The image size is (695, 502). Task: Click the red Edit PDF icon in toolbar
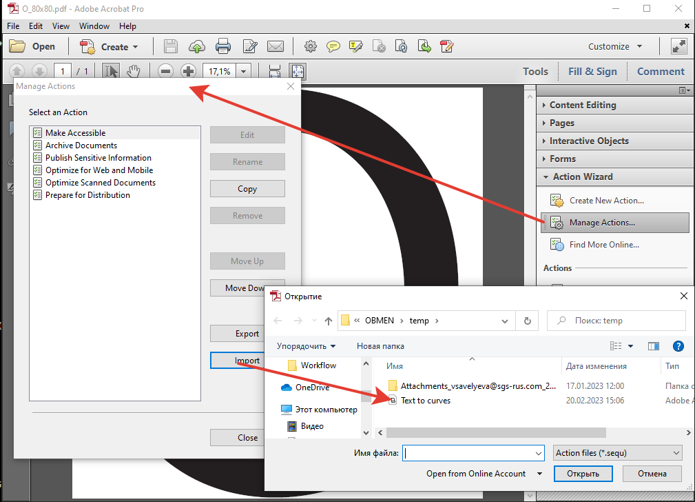pyautogui.click(x=447, y=46)
